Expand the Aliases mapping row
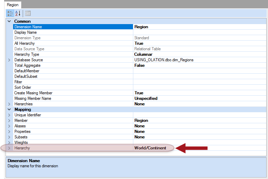 pyautogui.click(x=9, y=126)
